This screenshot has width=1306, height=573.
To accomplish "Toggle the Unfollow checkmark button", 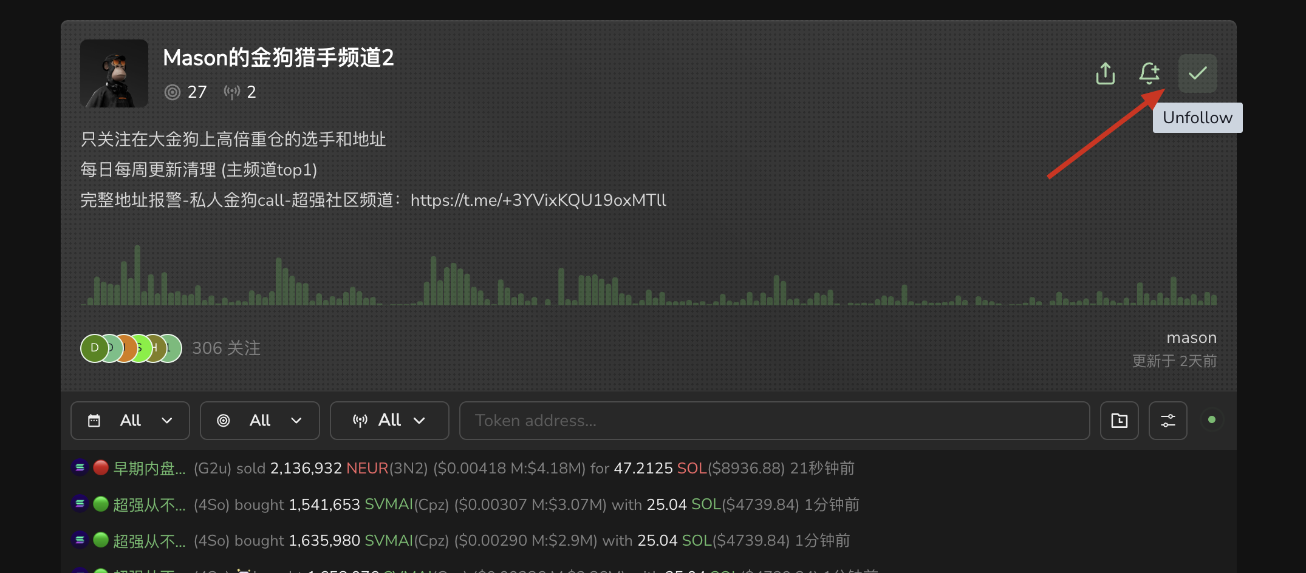I will pos(1197,73).
